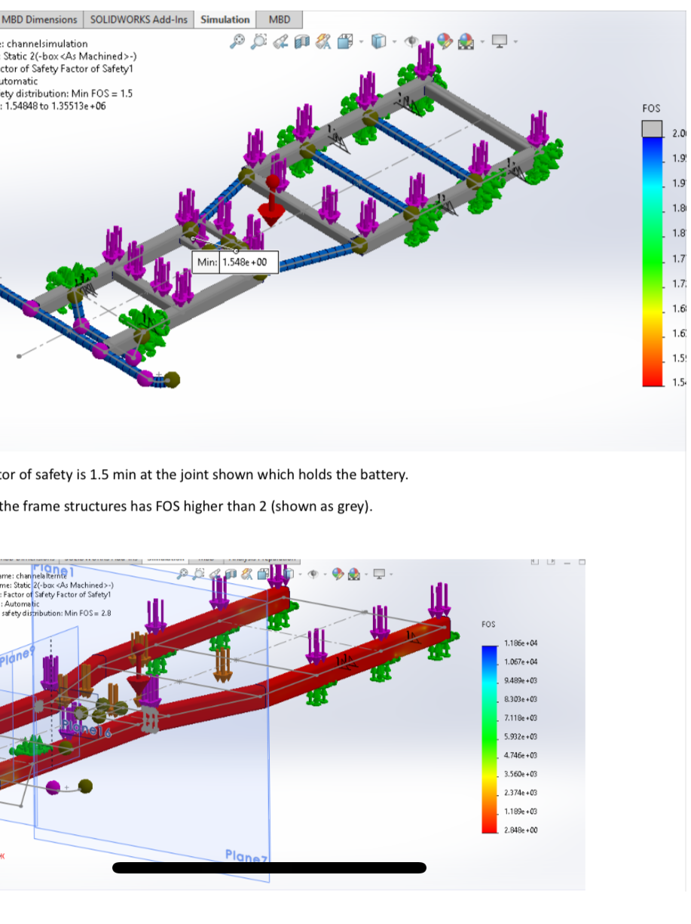Viewport: 691px width, 924px height.
Task: Click Edit Appearance sphere in lower toolbar
Action: 338,573
